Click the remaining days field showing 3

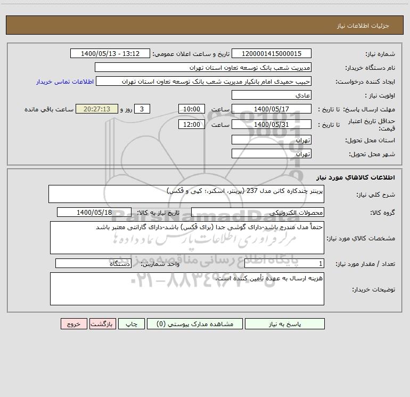142,109
